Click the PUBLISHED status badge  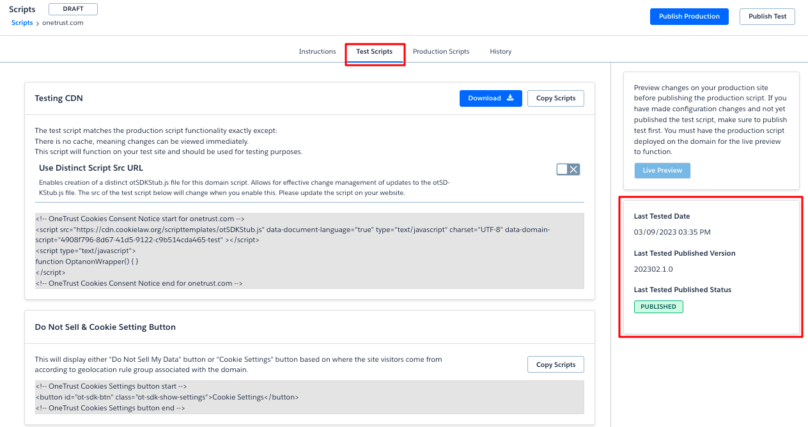click(658, 307)
